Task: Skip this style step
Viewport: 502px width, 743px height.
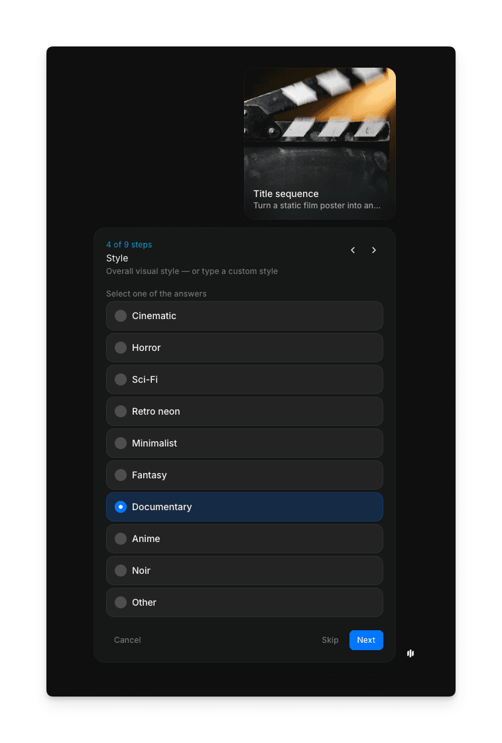Action: 330,640
